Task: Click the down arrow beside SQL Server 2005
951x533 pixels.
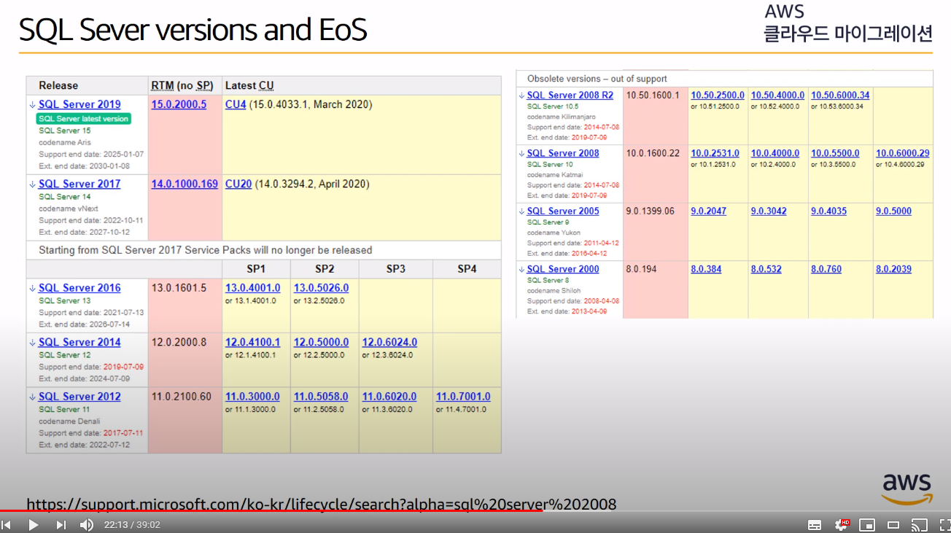Action: coord(521,211)
